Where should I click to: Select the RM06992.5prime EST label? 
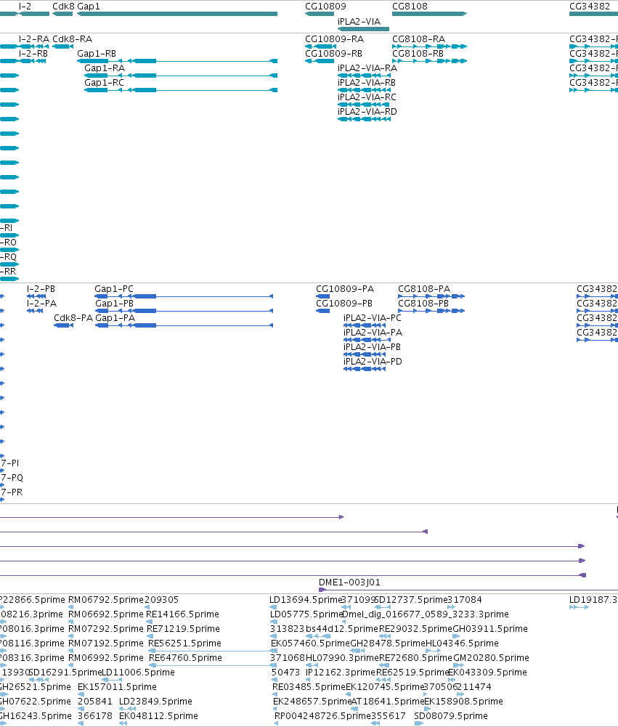click(x=106, y=658)
